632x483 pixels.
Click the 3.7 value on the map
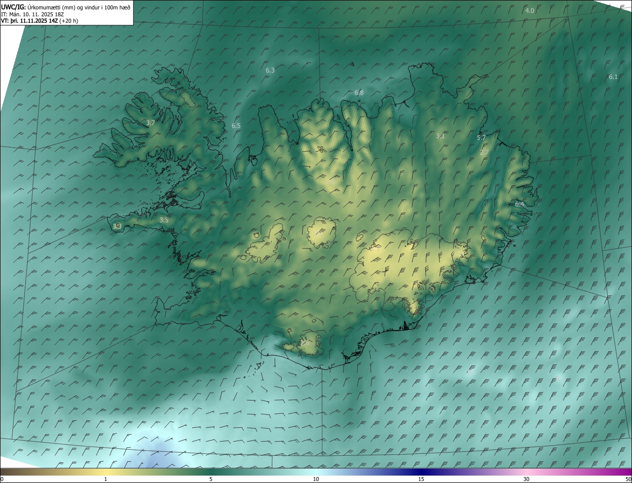[151, 122]
